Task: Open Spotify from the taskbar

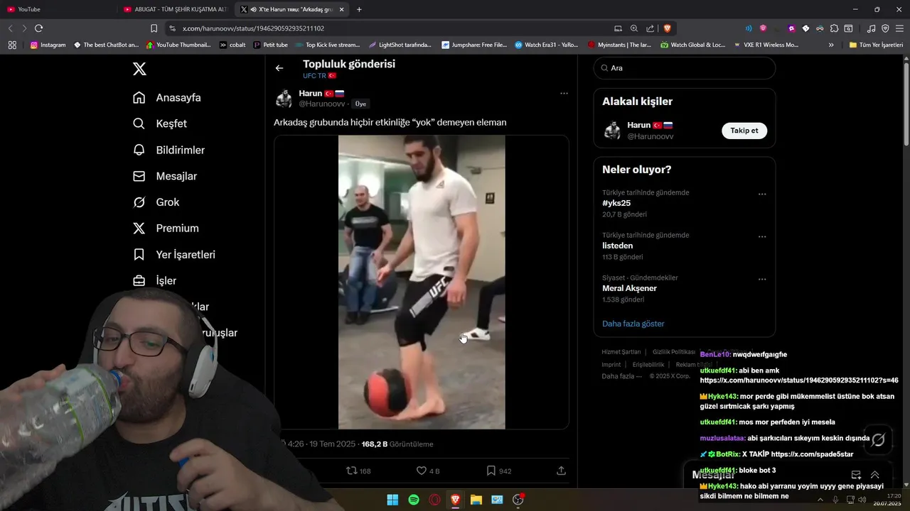Action: coord(414,500)
